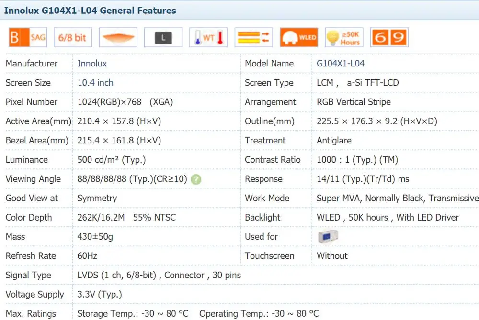This screenshot has width=479, height=320.
Task: Select the pixel number 1024(RGB)×768 value
Action: pos(125,102)
